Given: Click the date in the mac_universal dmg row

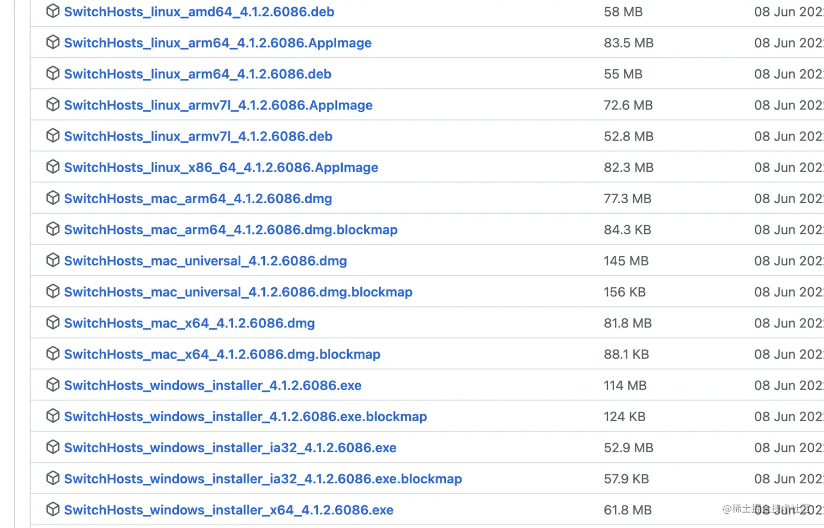Looking at the screenshot, I should click(789, 260).
